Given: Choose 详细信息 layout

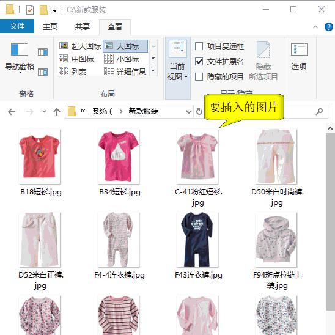Looking at the screenshot, I should 125,72.
